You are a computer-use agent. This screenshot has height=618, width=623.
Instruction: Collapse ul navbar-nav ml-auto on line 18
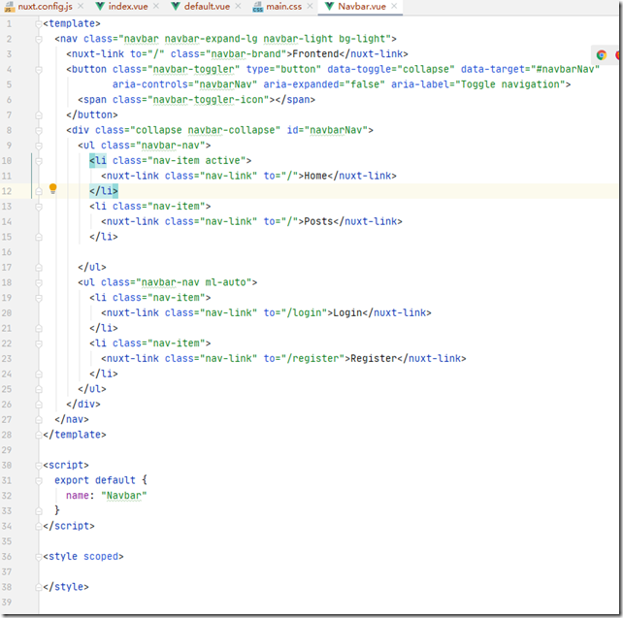(39, 282)
